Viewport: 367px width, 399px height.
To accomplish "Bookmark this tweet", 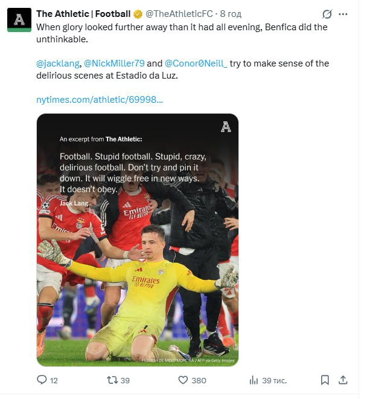I will click(325, 380).
